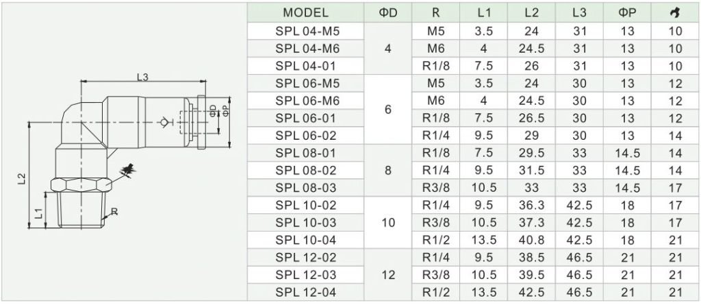Select the ΦP column header in the table
Screen dimensions: 701x305
(627, 13)
